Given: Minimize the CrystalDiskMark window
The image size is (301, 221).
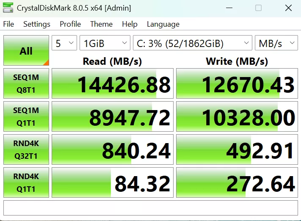Looking at the screenshot, I should tap(229, 8).
